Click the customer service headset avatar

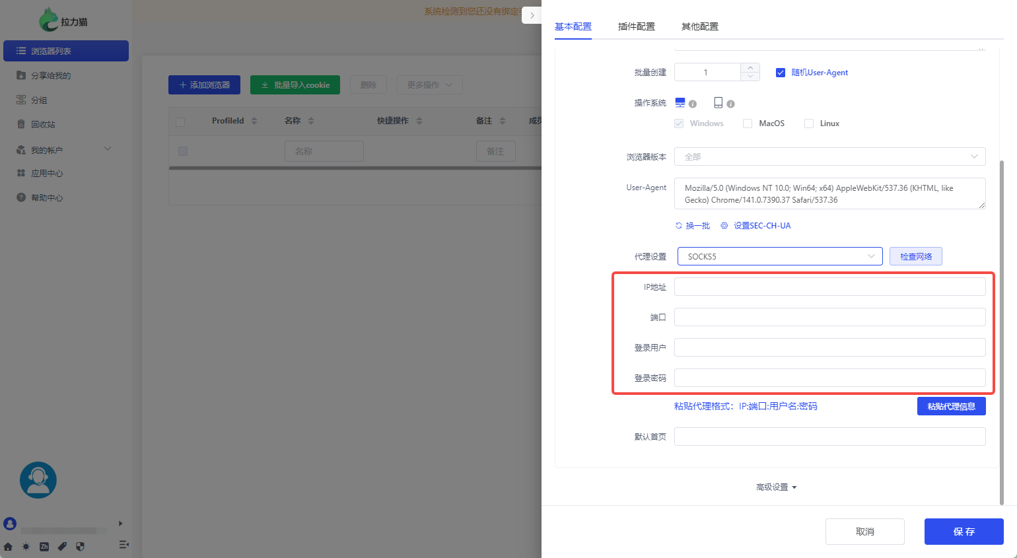(38, 480)
